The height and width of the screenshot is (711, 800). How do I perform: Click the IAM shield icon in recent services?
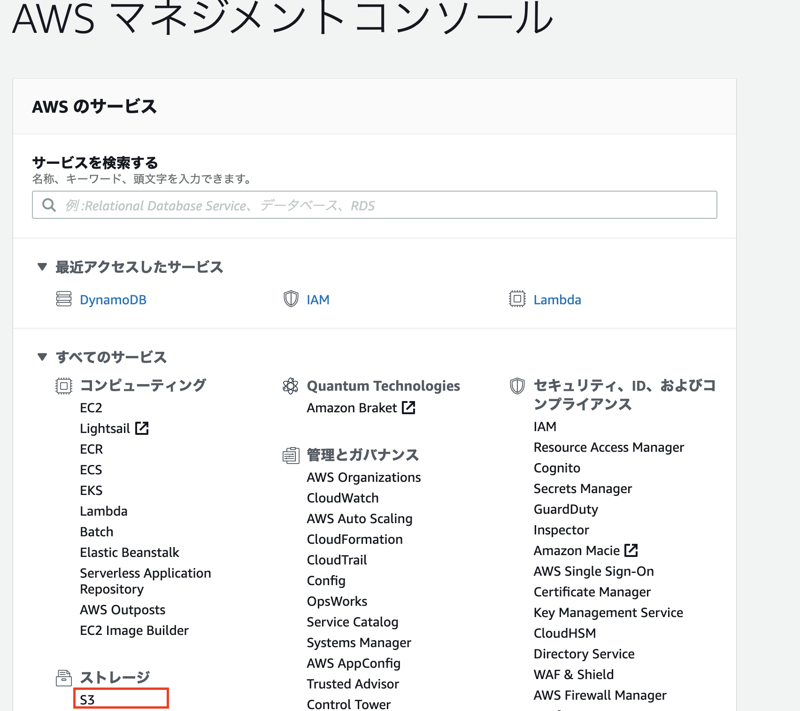coord(291,299)
